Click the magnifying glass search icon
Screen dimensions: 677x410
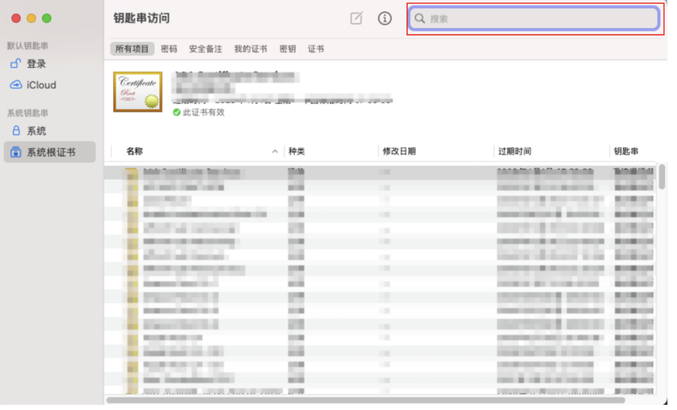coord(420,19)
